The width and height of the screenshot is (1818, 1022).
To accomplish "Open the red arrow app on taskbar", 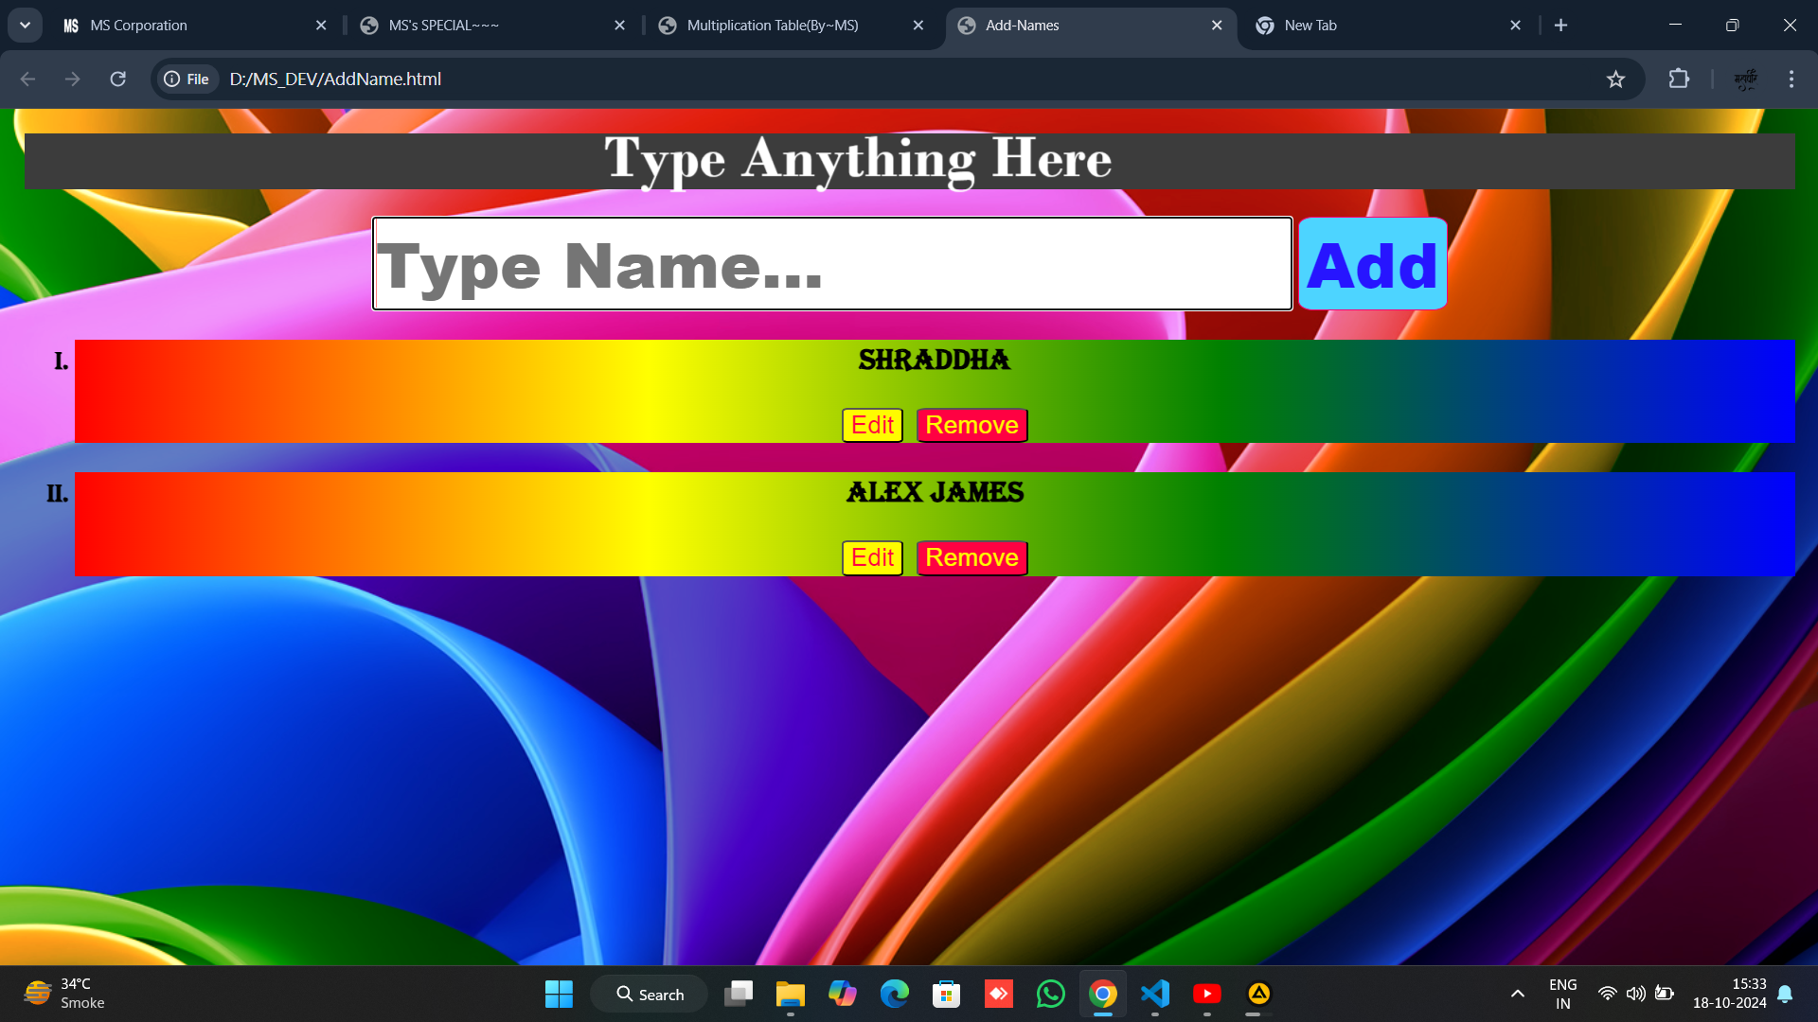I will (998, 994).
